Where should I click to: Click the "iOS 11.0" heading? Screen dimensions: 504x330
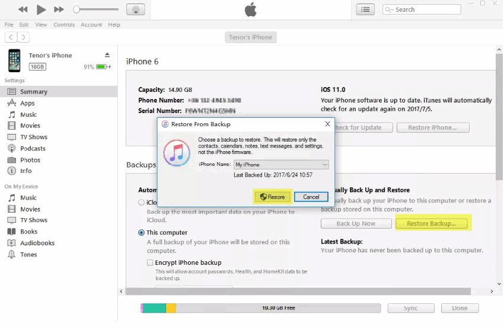(333, 89)
